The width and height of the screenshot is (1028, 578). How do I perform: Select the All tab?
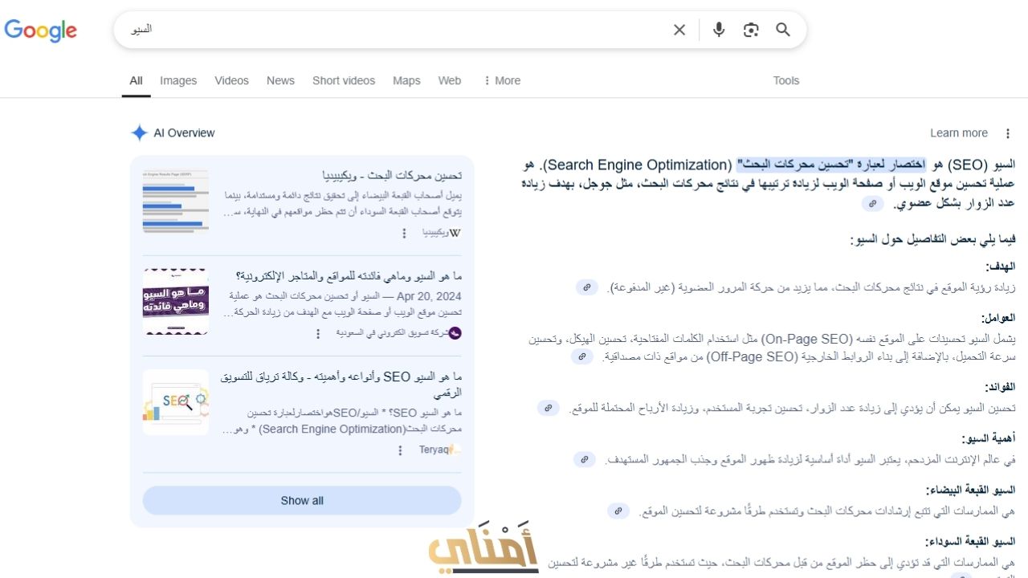click(x=137, y=80)
